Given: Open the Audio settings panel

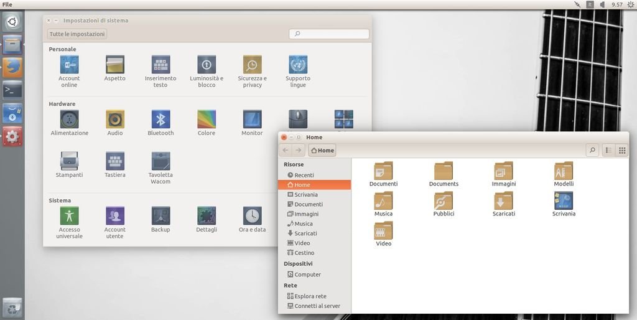Looking at the screenshot, I should 115,119.
